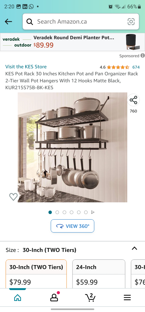
Task: Open hamburger menu icon
Action: pos(127,297)
